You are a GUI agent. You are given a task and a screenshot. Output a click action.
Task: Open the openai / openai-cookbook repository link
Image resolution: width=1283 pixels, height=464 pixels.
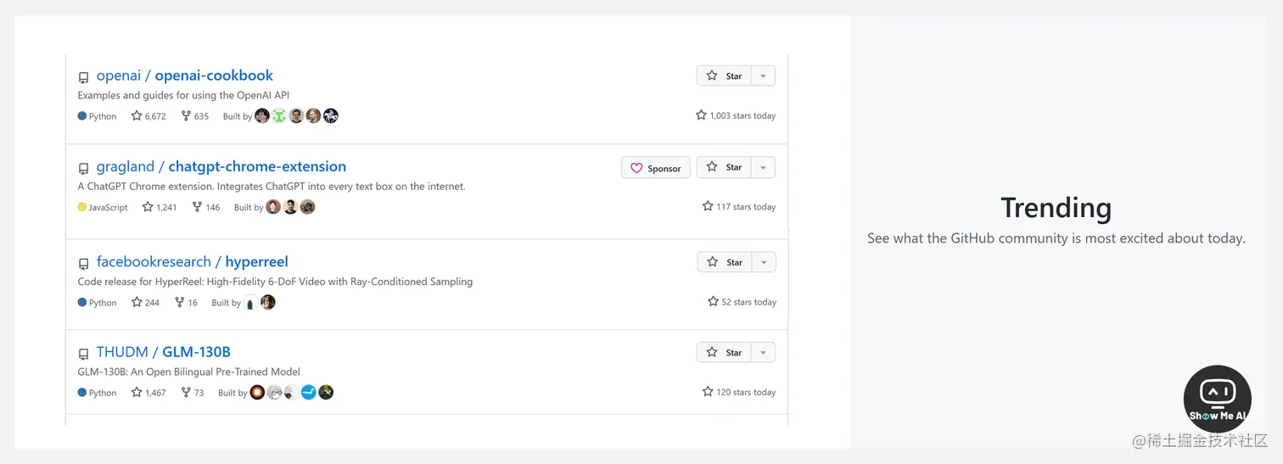(x=185, y=75)
